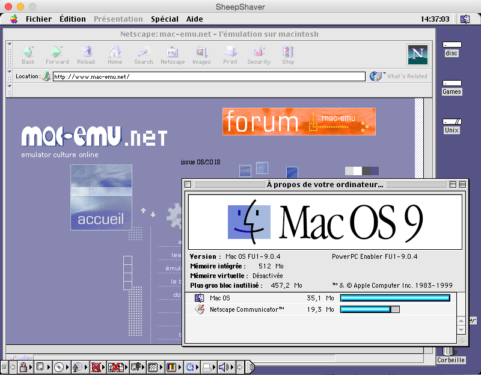Open the Fichier menu
Viewport: 481px width, 375px height.
pos(38,19)
